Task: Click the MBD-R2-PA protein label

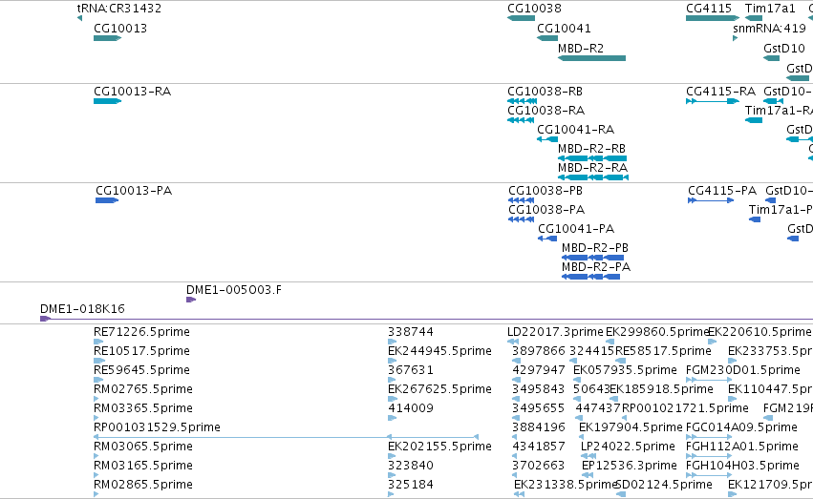Action: [x=596, y=267]
